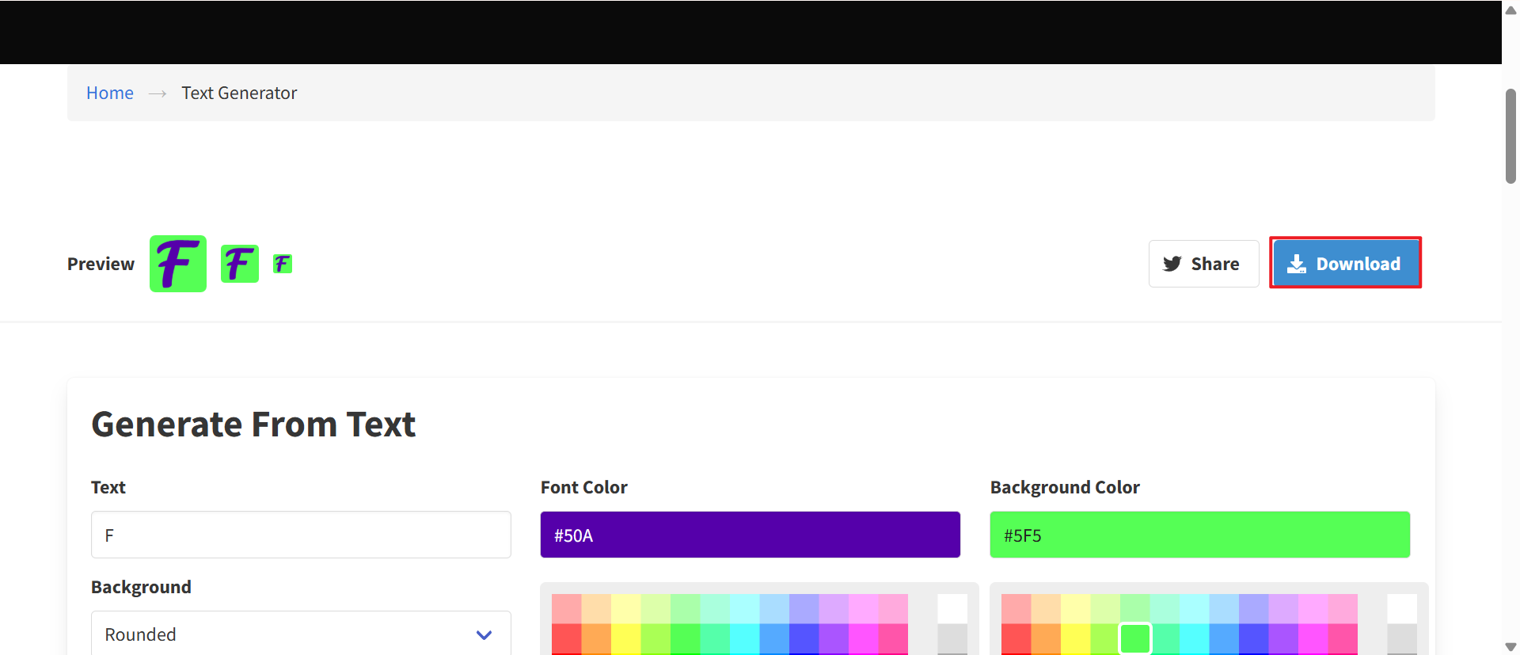This screenshot has height=655, width=1520.
Task: Open the Background style dropdown showing Rounded
Action: 301,634
